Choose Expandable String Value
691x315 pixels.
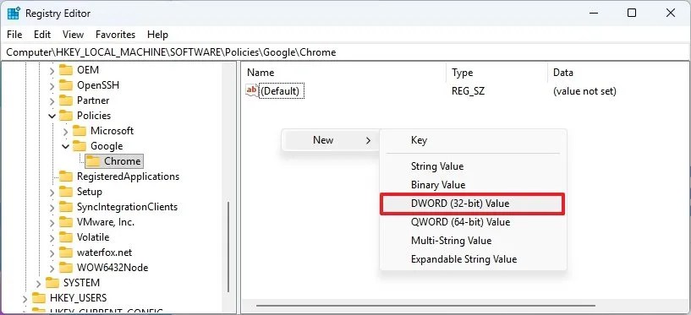coord(473,259)
